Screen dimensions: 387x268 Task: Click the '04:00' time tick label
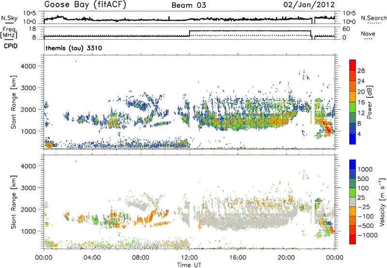click(92, 258)
